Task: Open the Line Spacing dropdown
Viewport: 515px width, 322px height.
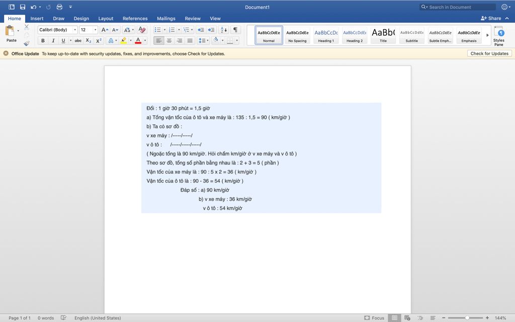Action: [x=203, y=41]
